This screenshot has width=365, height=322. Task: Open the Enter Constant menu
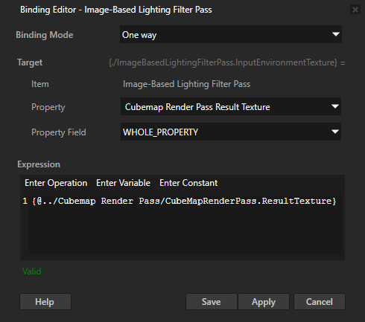pyautogui.click(x=188, y=183)
